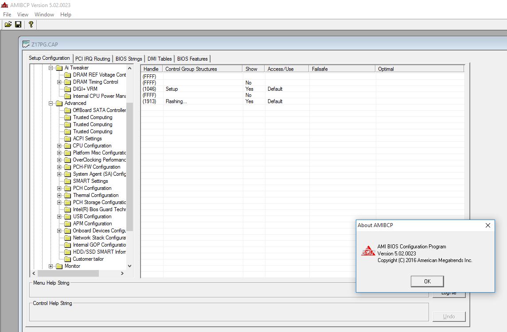Viewport: 507px width, 332px height.
Task: Click the Advanced folder icon
Action: click(x=59, y=103)
